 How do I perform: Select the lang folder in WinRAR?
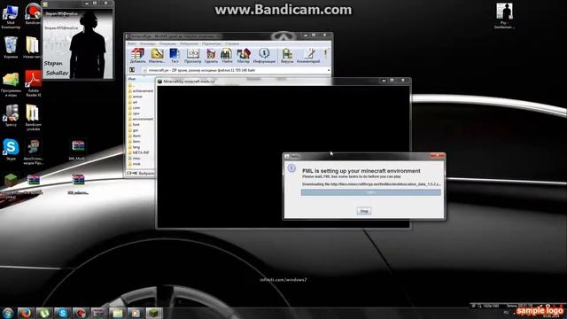[x=135, y=147]
